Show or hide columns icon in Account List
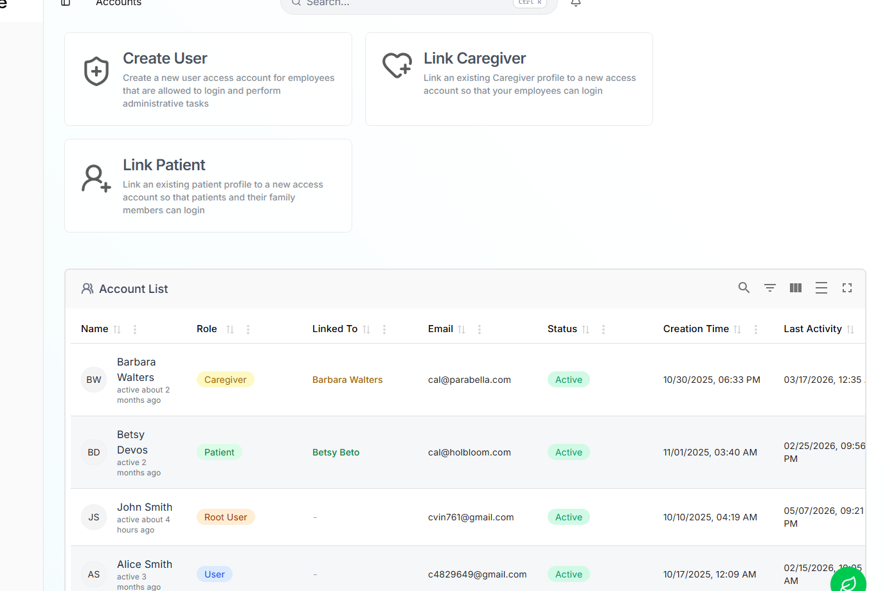The width and height of the screenshot is (887, 591). pos(796,288)
